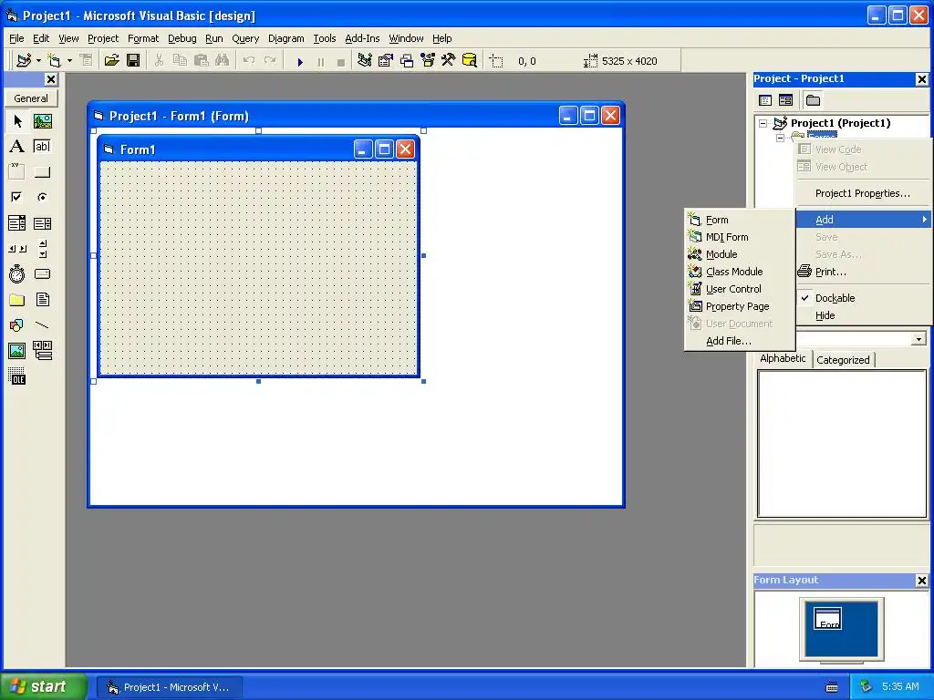Select the ListBox tool

42,223
